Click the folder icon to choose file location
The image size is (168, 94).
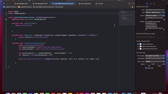(x=164, y=20)
